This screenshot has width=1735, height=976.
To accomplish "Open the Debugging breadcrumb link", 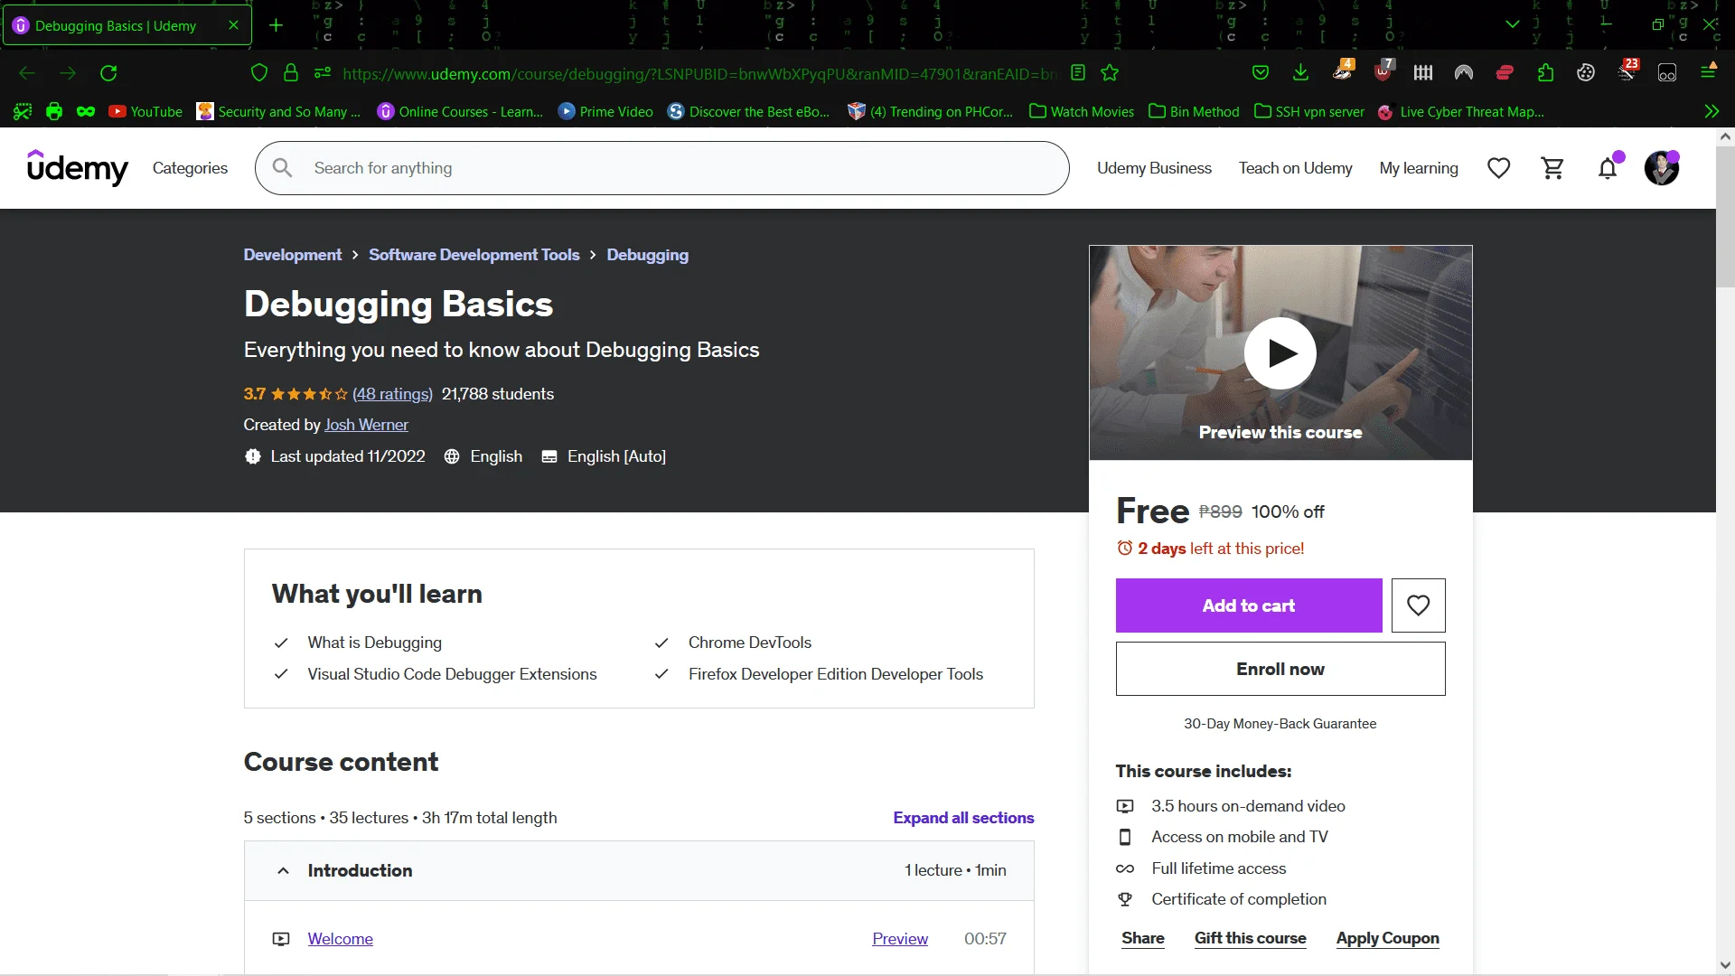I will [648, 255].
